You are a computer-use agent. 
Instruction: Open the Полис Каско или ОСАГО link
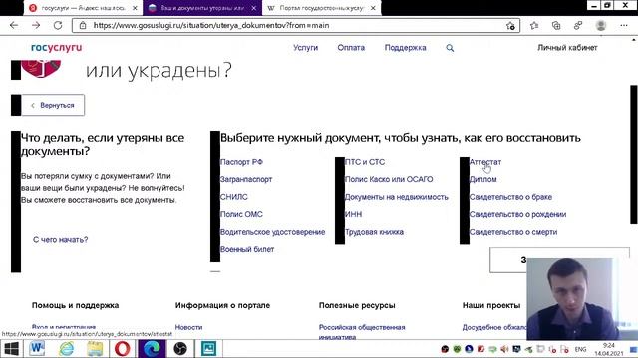(389, 179)
